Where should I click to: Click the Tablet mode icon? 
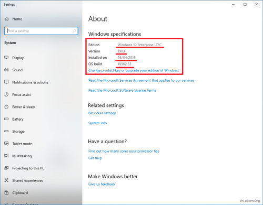[x=6, y=144]
